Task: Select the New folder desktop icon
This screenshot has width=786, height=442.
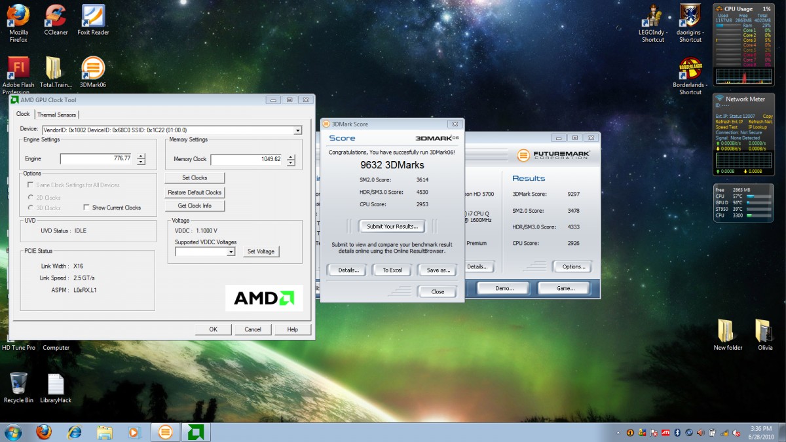Action: click(x=728, y=335)
